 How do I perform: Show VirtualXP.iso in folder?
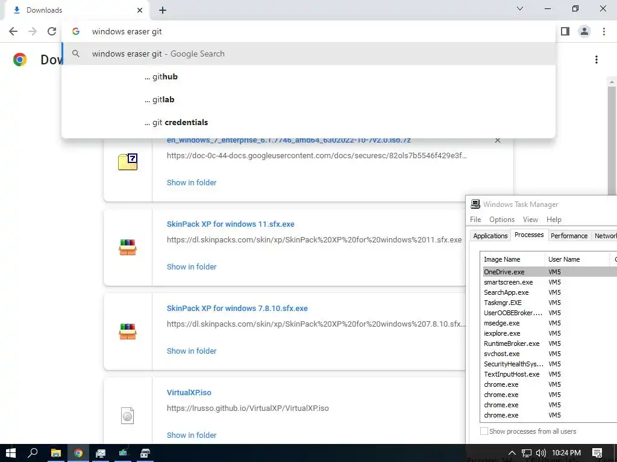[x=192, y=436]
